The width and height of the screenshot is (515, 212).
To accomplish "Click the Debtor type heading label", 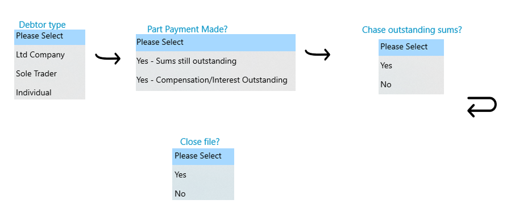I will 42,25.
